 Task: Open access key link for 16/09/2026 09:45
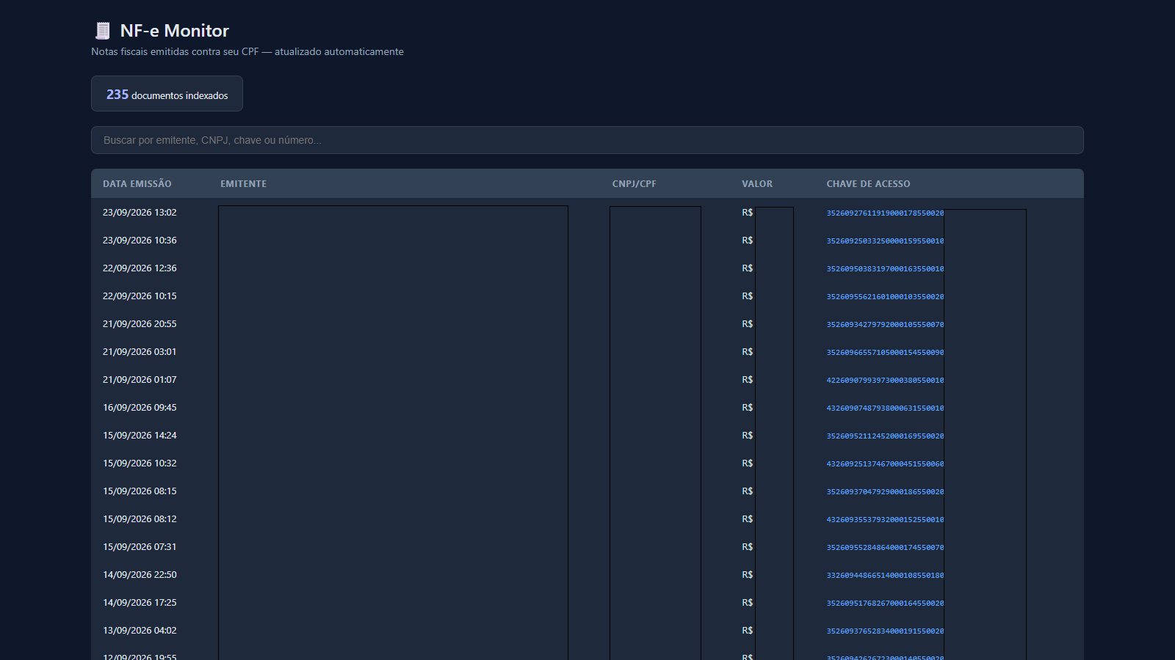pyautogui.click(x=885, y=408)
